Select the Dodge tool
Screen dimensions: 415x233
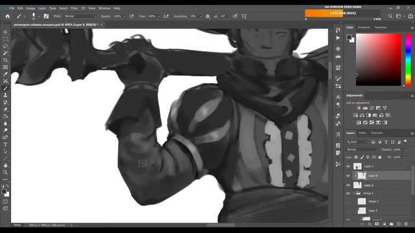5,130
